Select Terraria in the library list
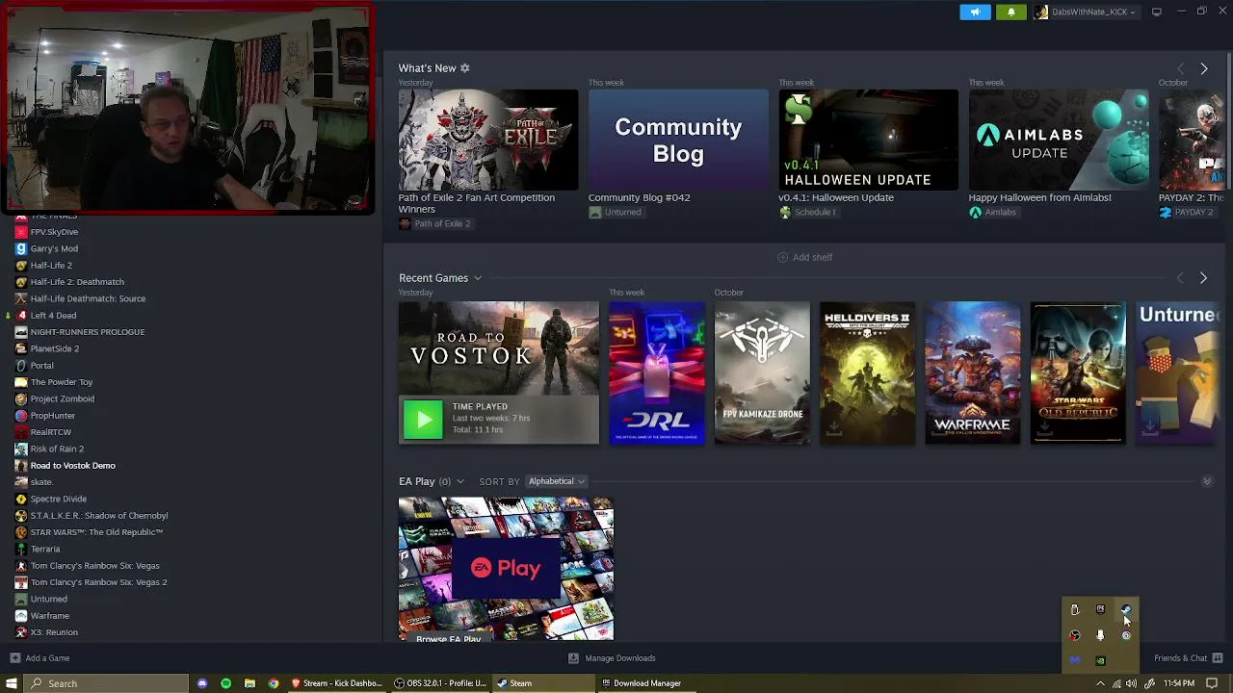Image resolution: width=1233 pixels, height=693 pixels. pos(44,549)
